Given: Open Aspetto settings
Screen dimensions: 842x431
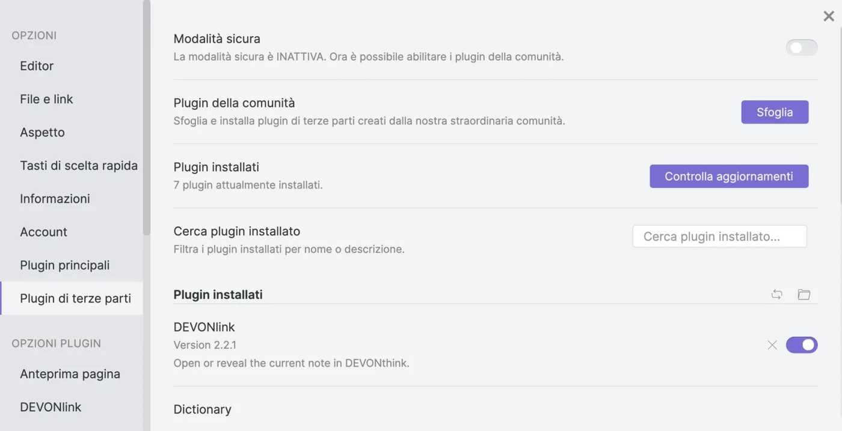Looking at the screenshot, I should (42, 132).
